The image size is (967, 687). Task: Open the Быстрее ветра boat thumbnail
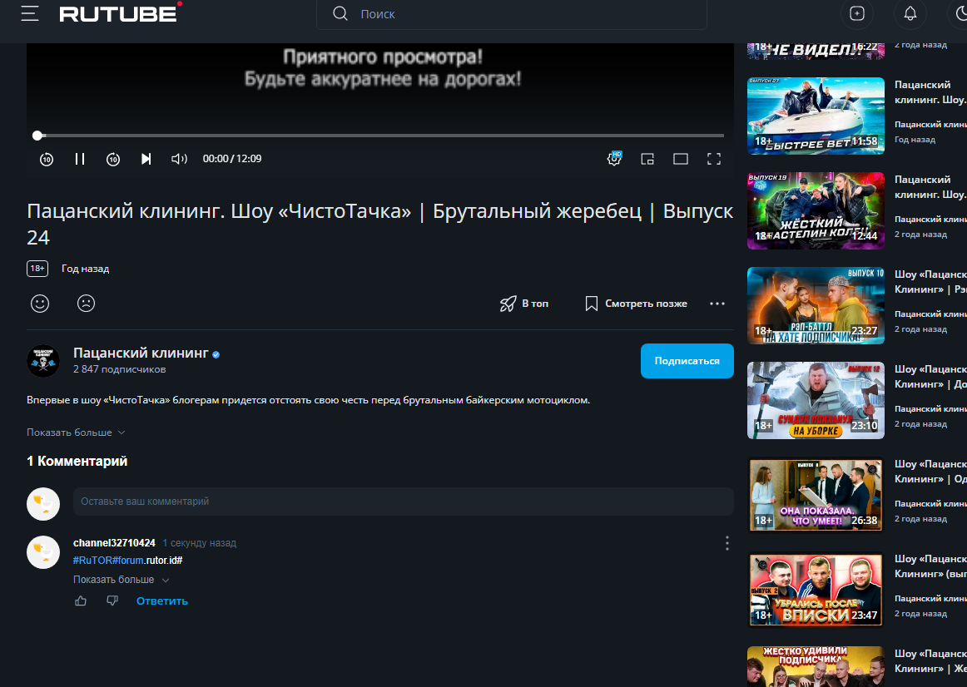816,116
